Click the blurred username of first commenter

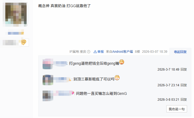point(60,63)
